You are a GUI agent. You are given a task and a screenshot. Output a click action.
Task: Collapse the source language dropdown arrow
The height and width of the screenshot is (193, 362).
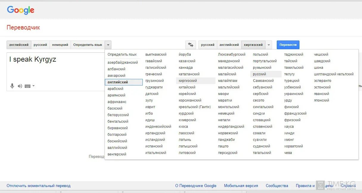click(x=108, y=45)
